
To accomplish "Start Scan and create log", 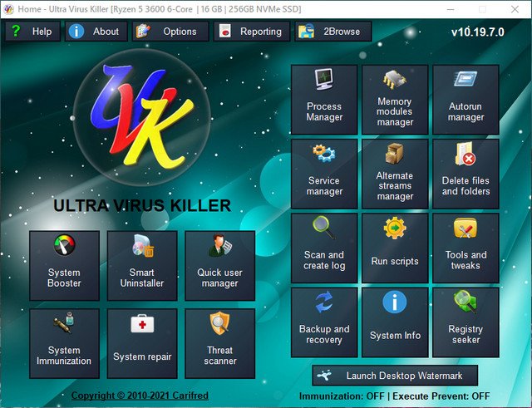I will (x=324, y=248).
